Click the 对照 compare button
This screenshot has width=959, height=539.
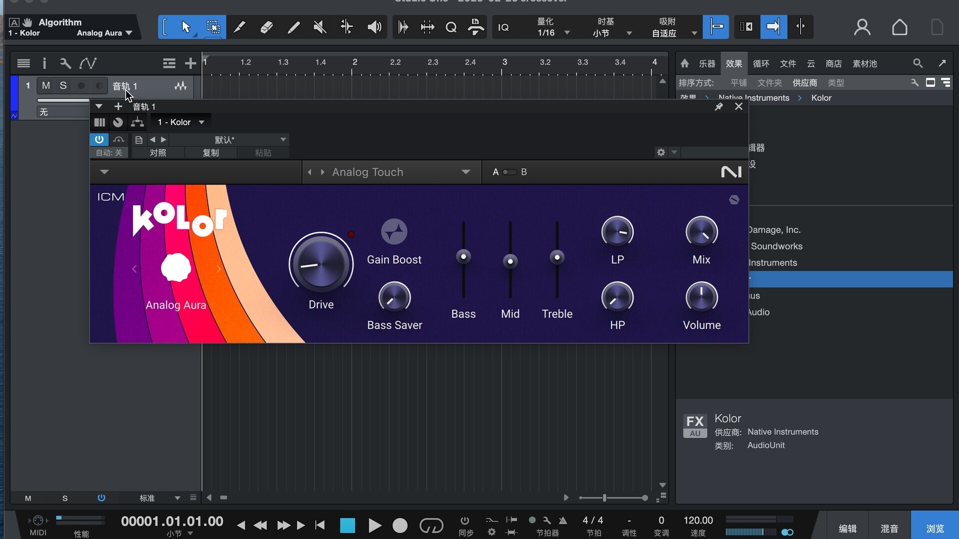coord(158,153)
